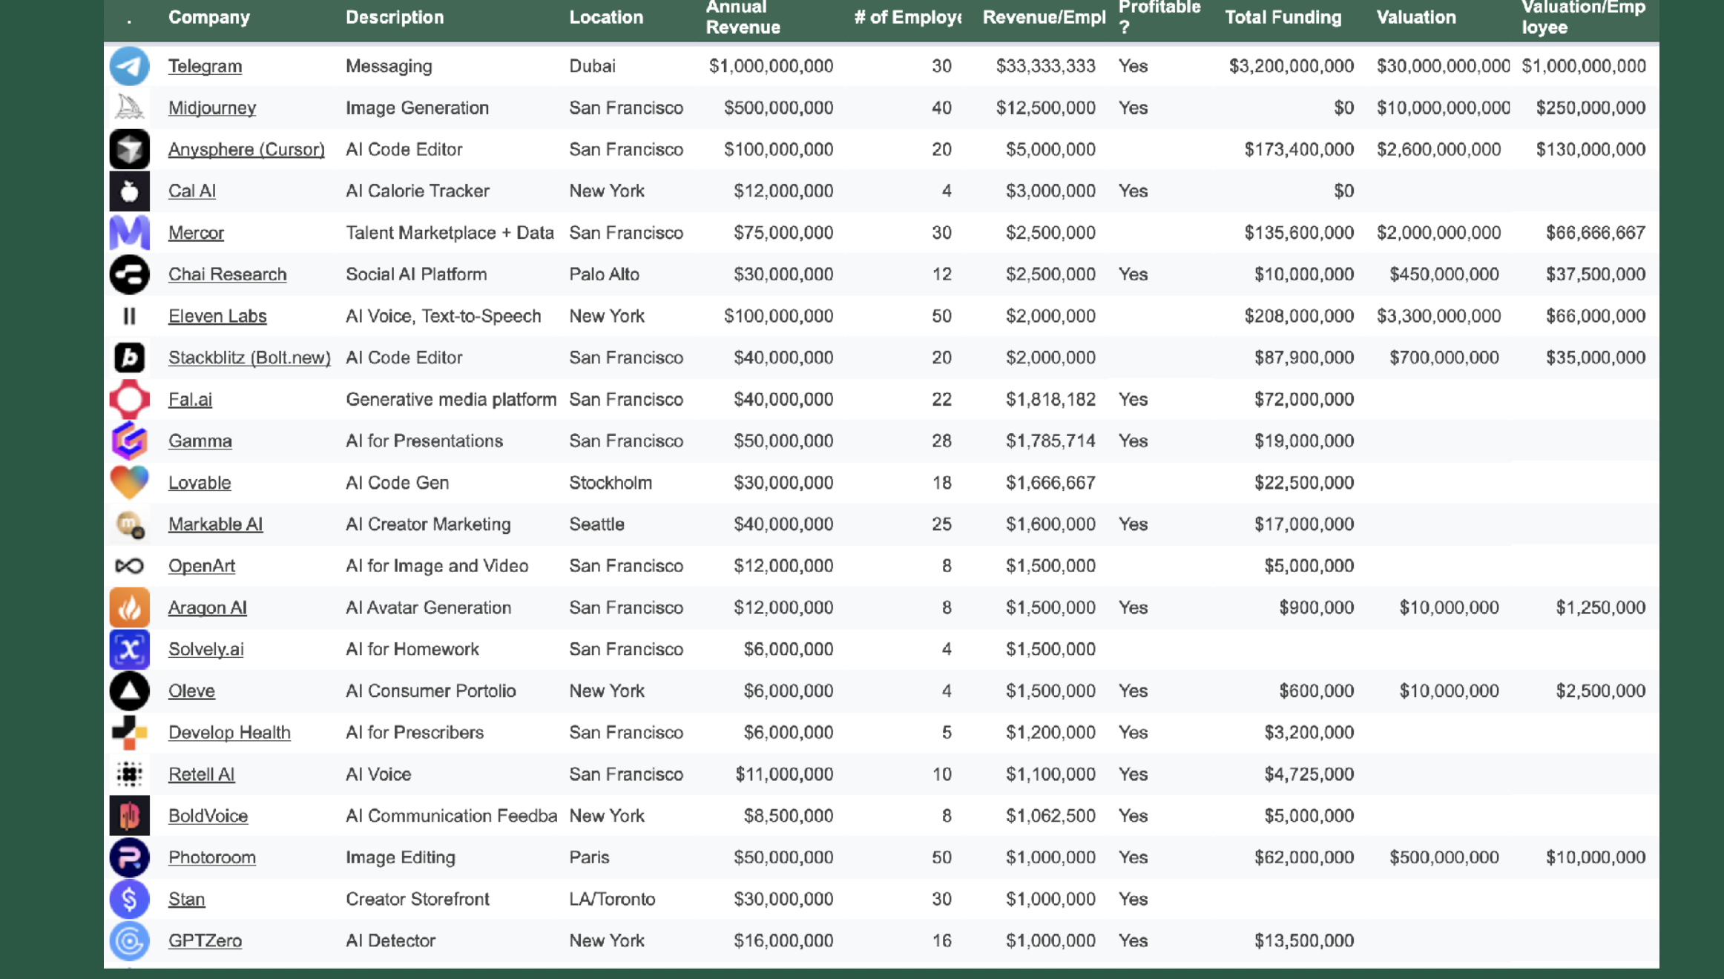Click the OpenArt infinity logo
The image size is (1724, 979).
pyautogui.click(x=129, y=566)
